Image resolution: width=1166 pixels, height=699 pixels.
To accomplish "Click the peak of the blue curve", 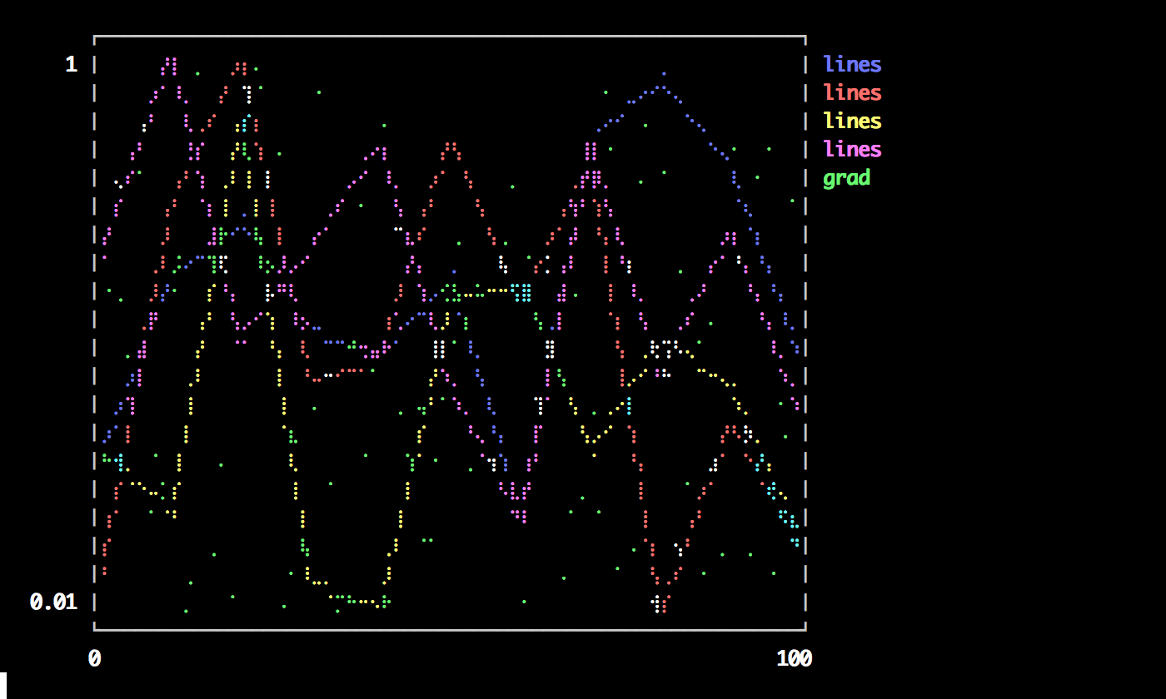I will pyautogui.click(x=663, y=75).
